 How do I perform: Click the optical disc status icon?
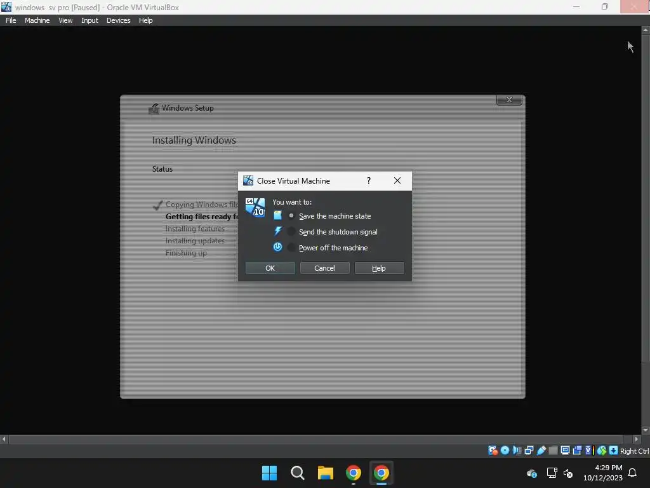[x=505, y=451]
